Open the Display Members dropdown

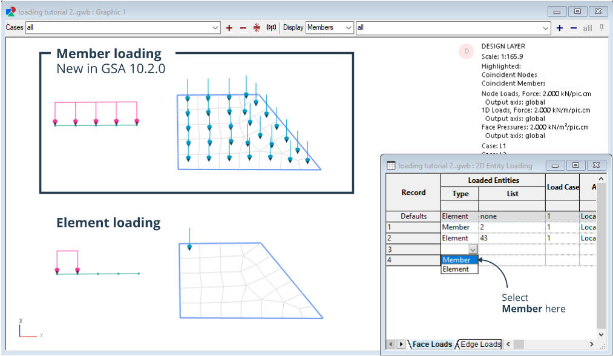(x=349, y=28)
